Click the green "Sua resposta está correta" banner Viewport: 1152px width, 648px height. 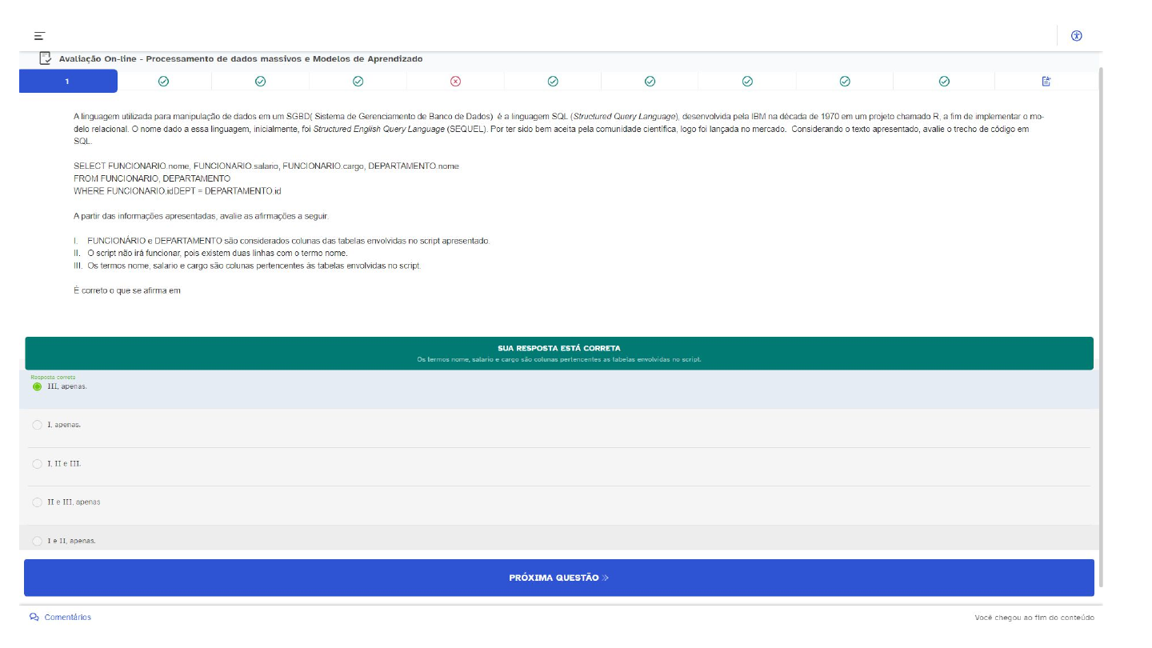558,353
